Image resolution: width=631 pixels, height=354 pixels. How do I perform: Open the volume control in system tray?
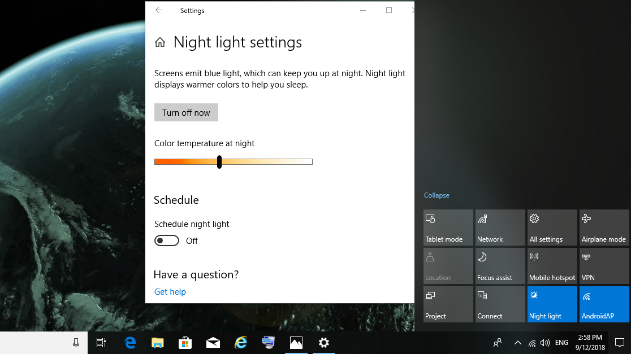click(544, 342)
